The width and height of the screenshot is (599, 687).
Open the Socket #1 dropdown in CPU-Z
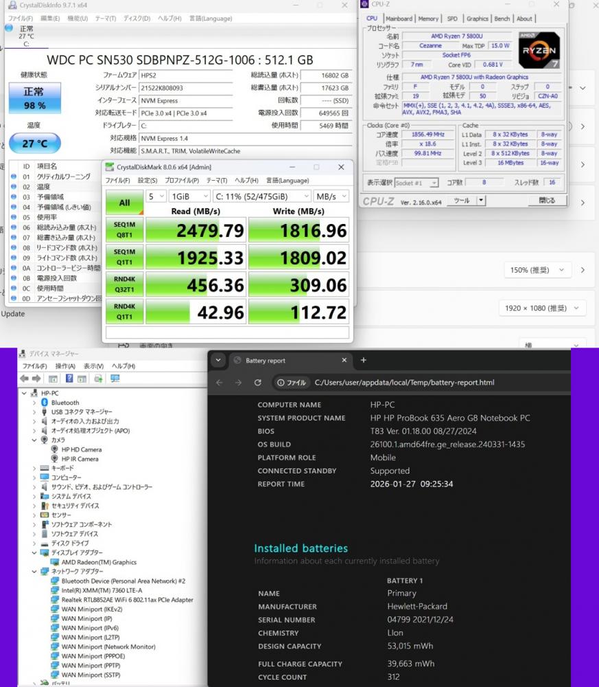416,183
